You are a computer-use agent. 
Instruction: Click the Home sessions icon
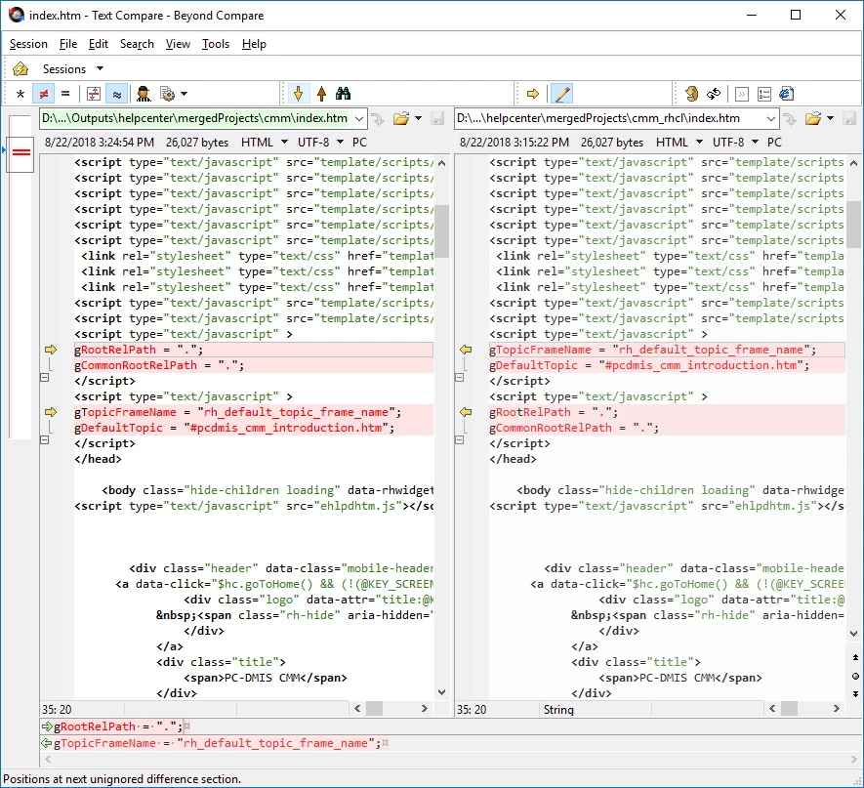tap(21, 69)
